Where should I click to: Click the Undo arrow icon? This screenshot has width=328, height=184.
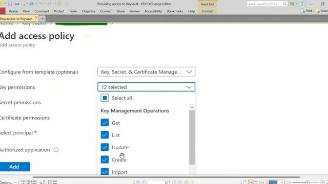pos(41,4)
